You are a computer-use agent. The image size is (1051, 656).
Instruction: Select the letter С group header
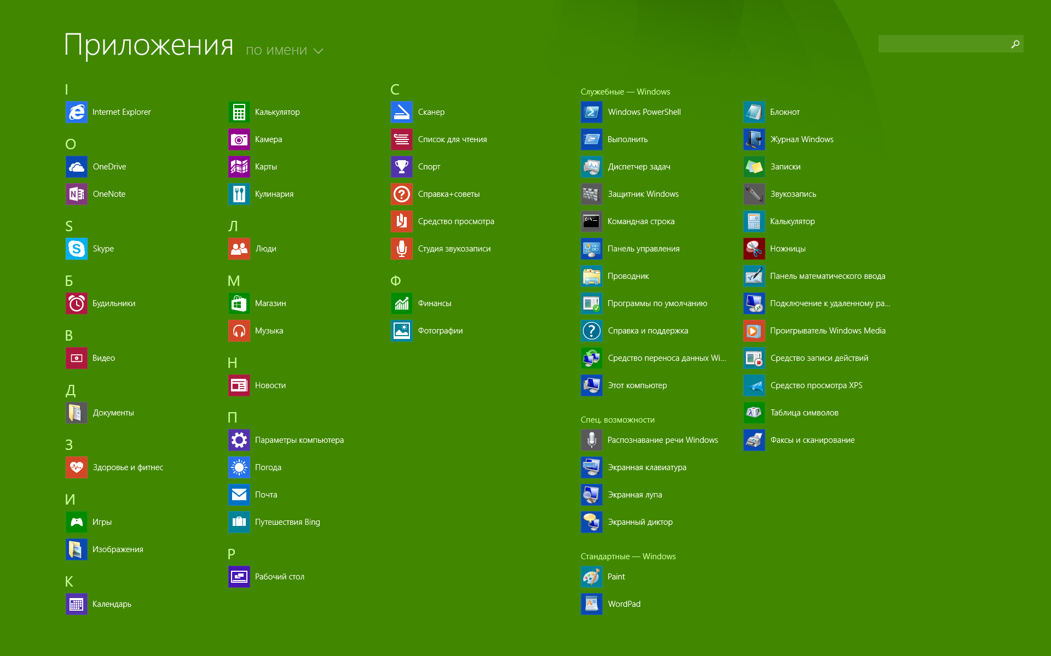(x=395, y=89)
